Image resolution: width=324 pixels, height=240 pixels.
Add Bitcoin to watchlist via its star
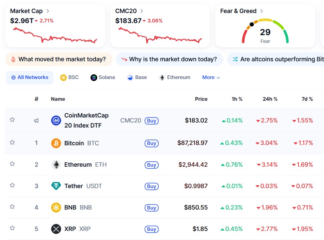[12, 143]
